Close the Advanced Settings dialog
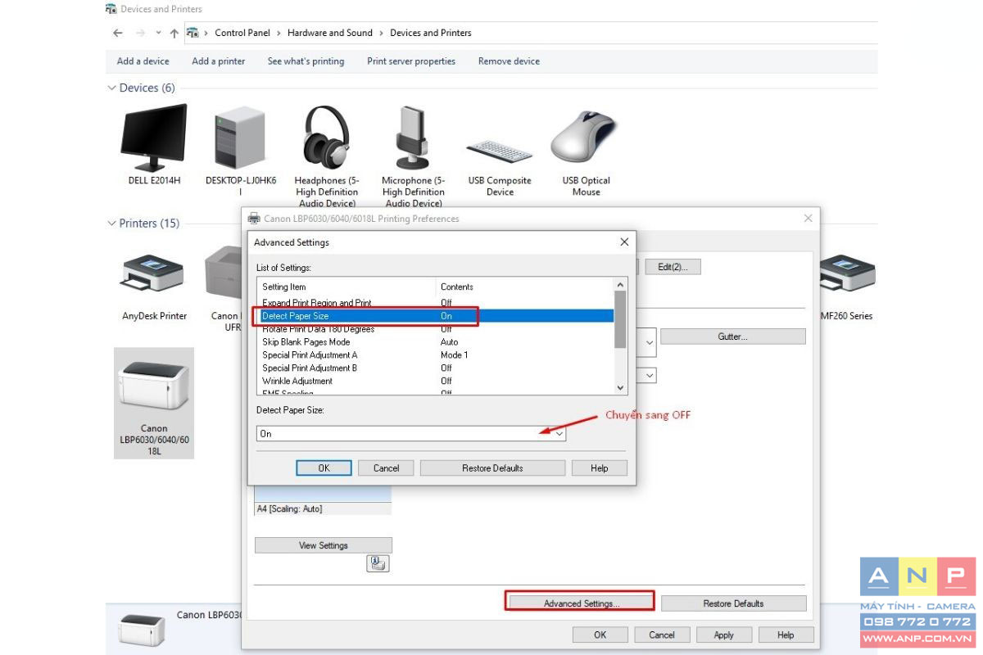 624,242
